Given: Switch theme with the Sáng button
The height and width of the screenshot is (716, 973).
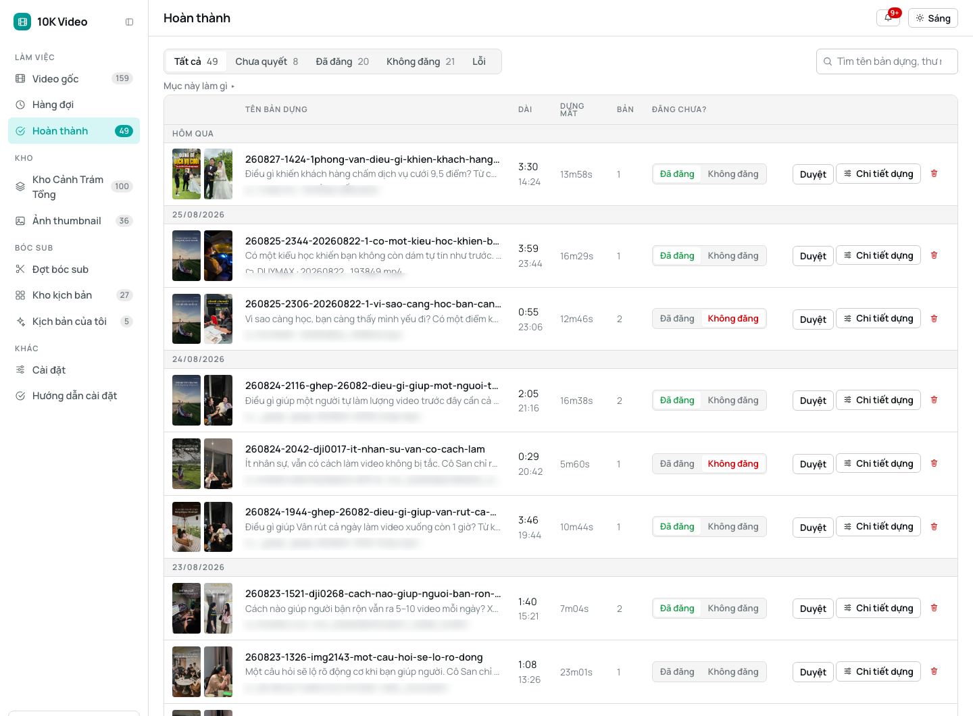Looking at the screenshot, I should click(x=933, y=18).
